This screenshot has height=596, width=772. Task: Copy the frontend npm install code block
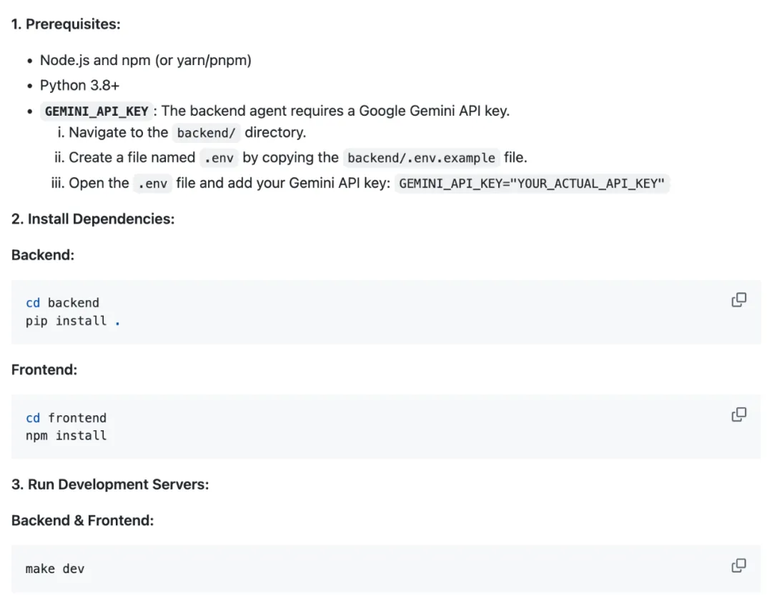click(739, 414)
